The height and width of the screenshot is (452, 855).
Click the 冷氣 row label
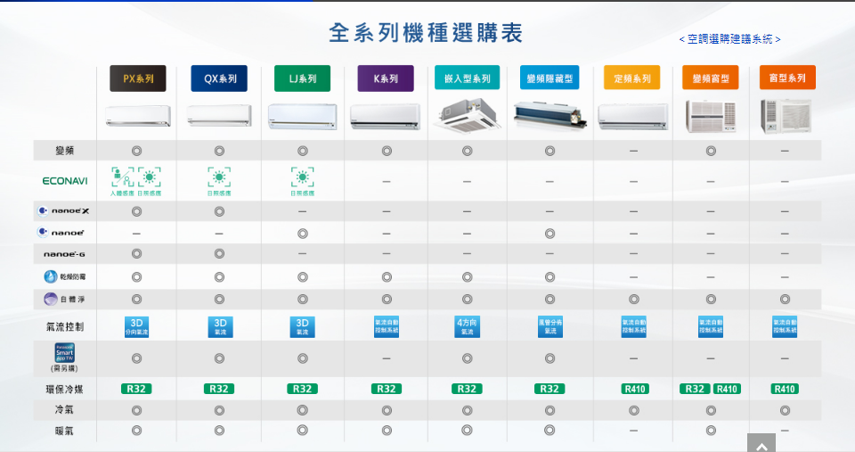point(64,409)
